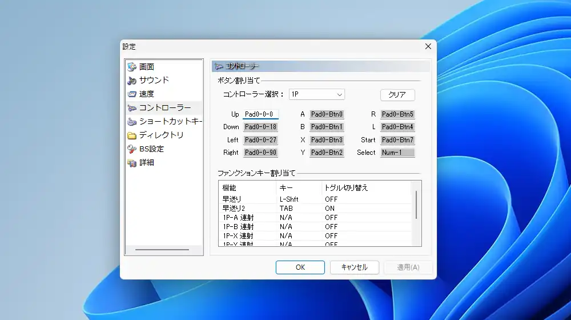This screenshot has height=320, width=571.
Task: Click the sidebar horizontal scrollbar
Action: (x=162, y=250)
